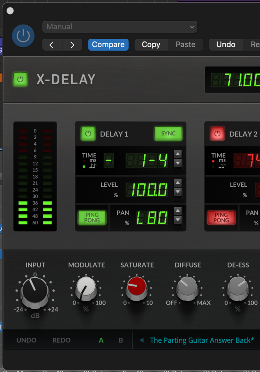260x372 pixels.
Task: Click the Compare button
Action: [x=108, y=45]
